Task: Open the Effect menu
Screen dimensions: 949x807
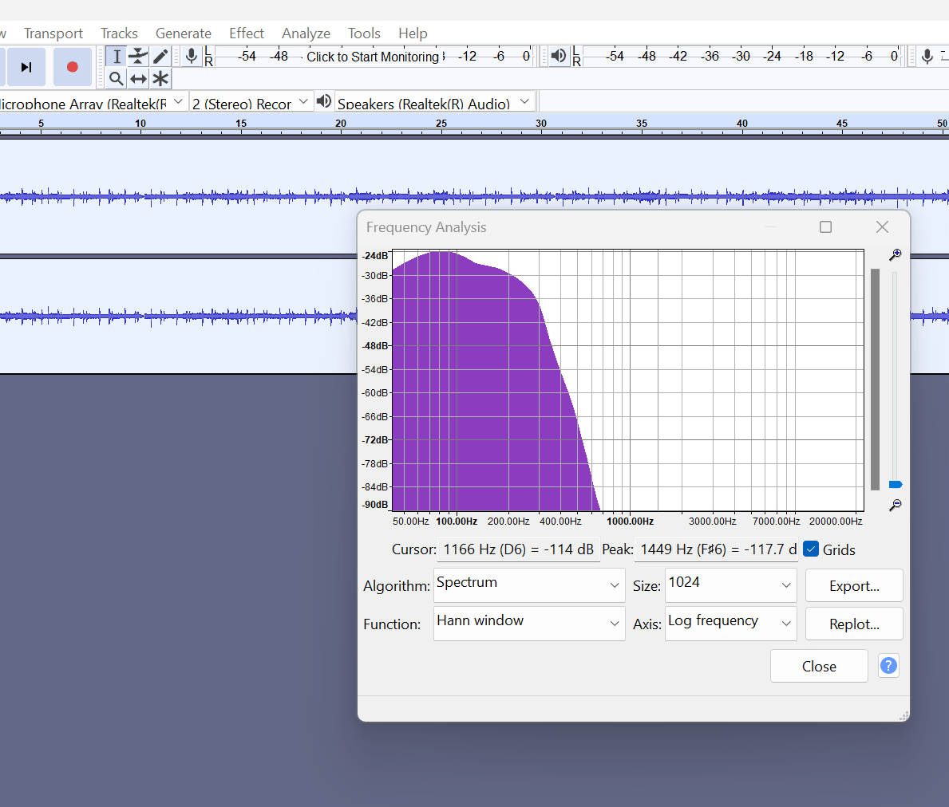Action: [x=246, y=33]
